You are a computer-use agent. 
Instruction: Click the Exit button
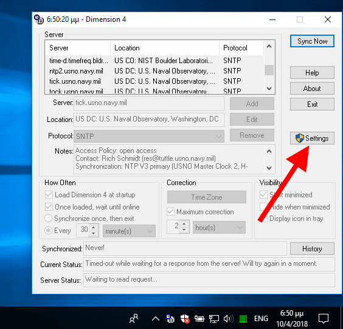(x=312, y=104)
